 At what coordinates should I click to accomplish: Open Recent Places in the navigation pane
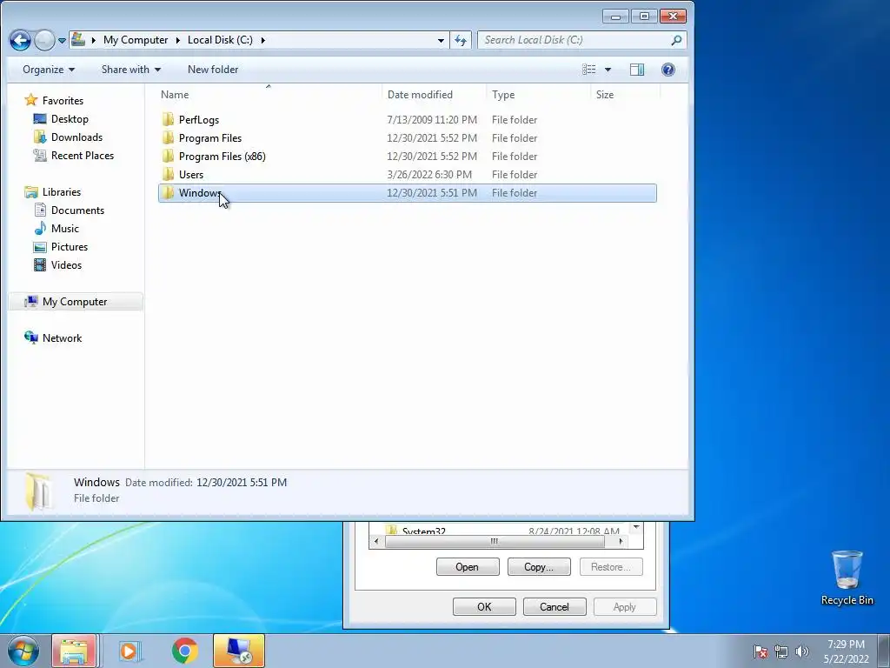click(83, 155)
